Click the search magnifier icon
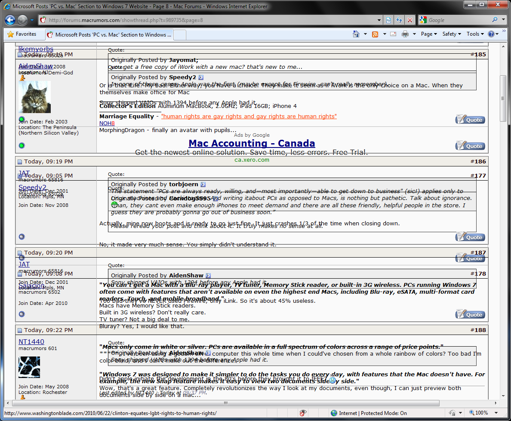The width and height of the screenshot is (511, 421). [x=495, y=20]
